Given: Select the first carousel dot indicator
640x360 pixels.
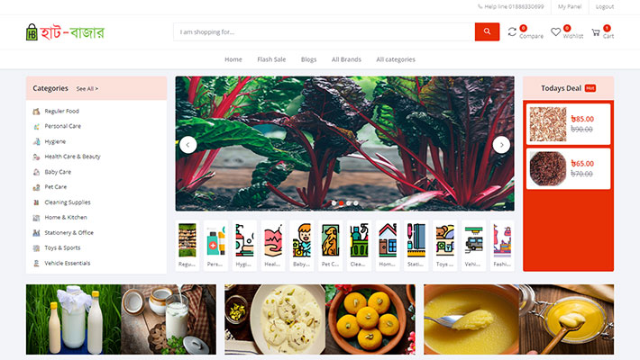Looking at the screenshot, I should [334, 203].
